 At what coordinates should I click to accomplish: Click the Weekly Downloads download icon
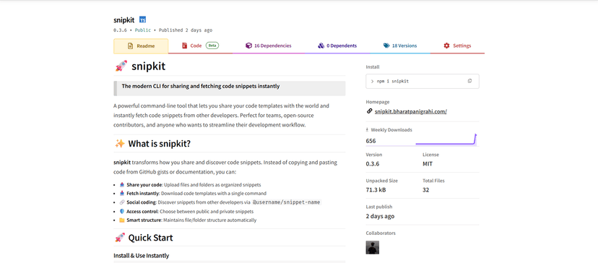[368, 130]
